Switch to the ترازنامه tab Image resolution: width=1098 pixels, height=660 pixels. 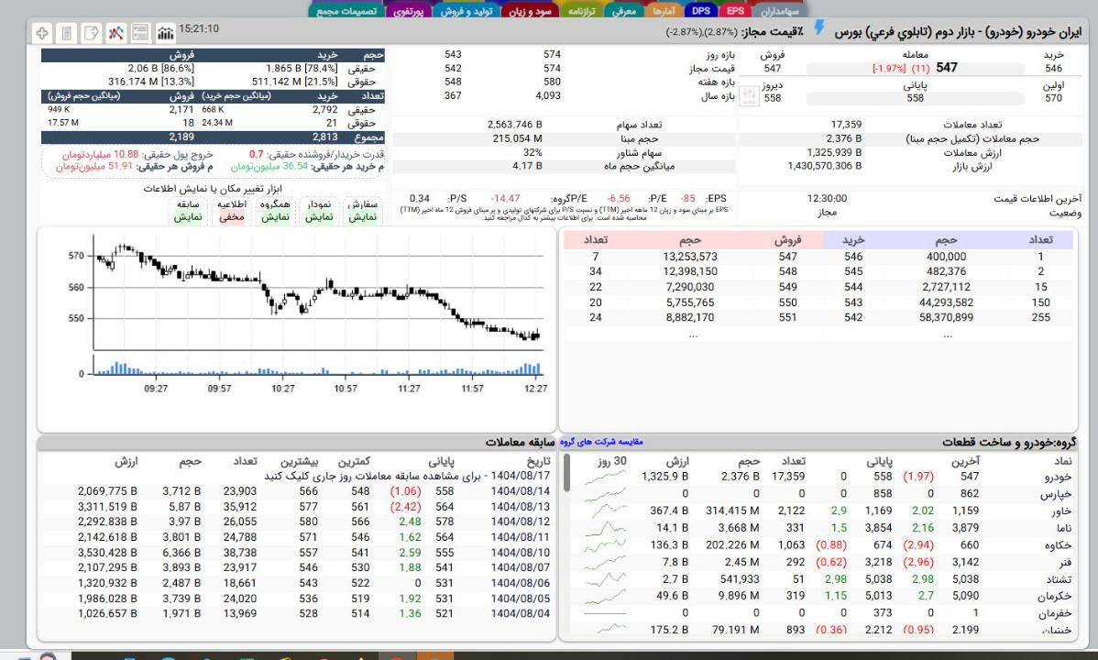click(x=578, y=10)
